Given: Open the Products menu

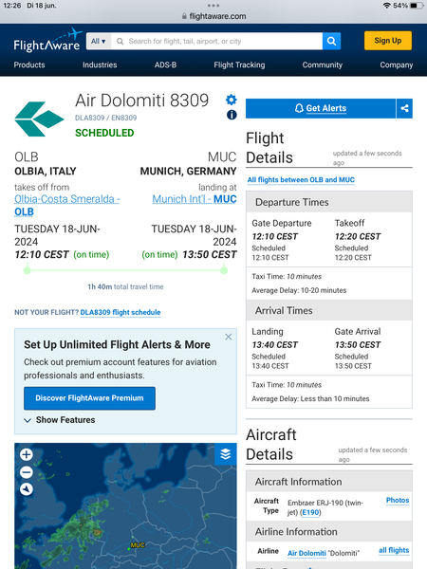Looking at the screenshot, I should (x=29, y=64).
